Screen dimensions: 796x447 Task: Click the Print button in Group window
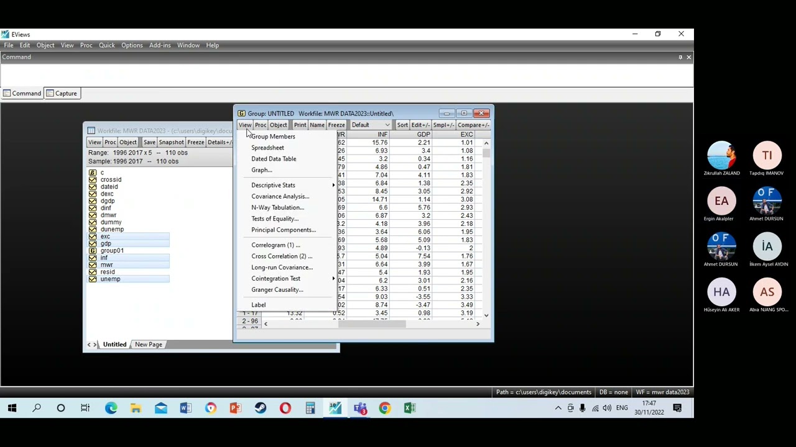tap(300, 125)
